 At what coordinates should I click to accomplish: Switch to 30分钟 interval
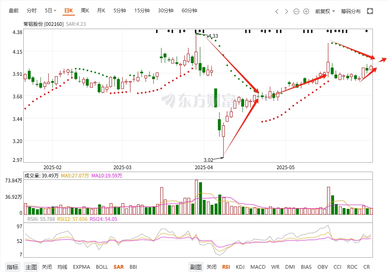click(x=166, y=10)
